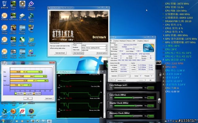
Task: Open the Fraps desktop icon
Action: pyautogui.click(x=31, y=29)
